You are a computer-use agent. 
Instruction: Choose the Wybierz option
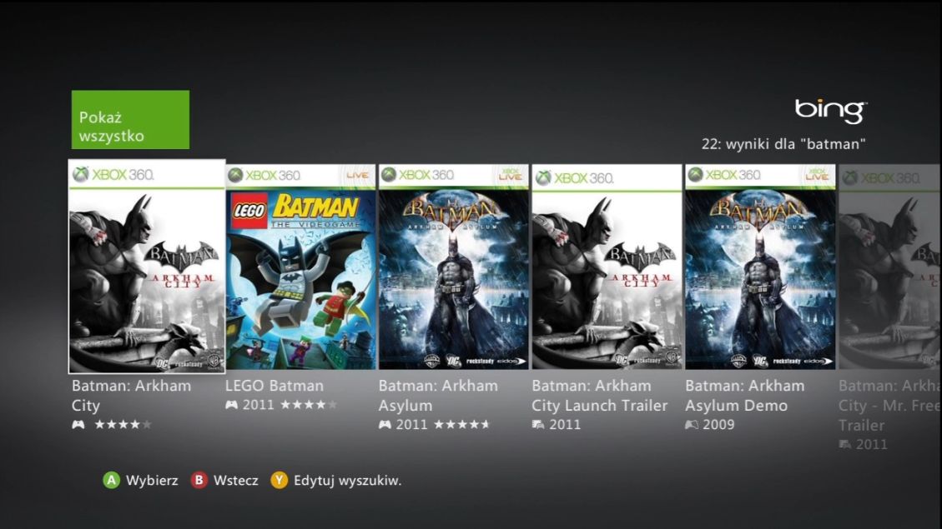pyautogui.click(x=152, y=481)
